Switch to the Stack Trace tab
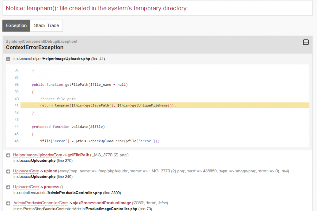 (x=46, y=26)
